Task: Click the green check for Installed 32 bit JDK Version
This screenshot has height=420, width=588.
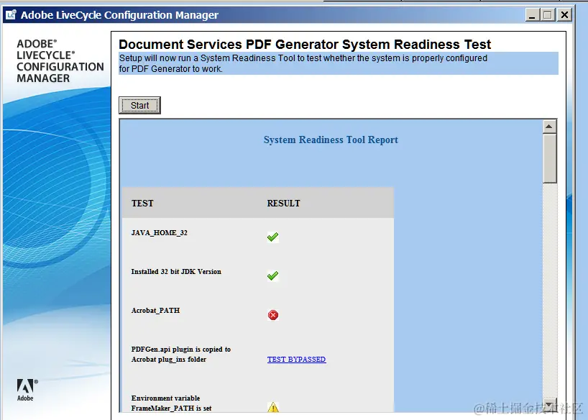Action: pos(272,276)
